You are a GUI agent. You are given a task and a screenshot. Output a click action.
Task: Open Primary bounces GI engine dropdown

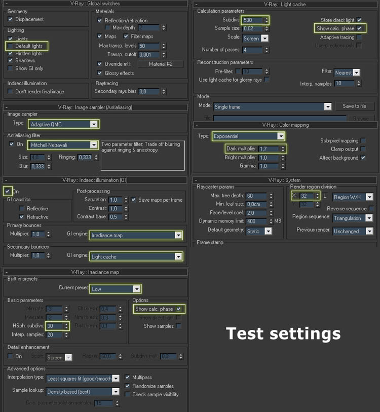[177, 235]
